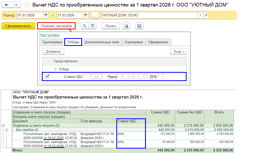Open organization УЮТНЫЙ ДОМ card icon

pyautogui.click(x=206, y=15)
